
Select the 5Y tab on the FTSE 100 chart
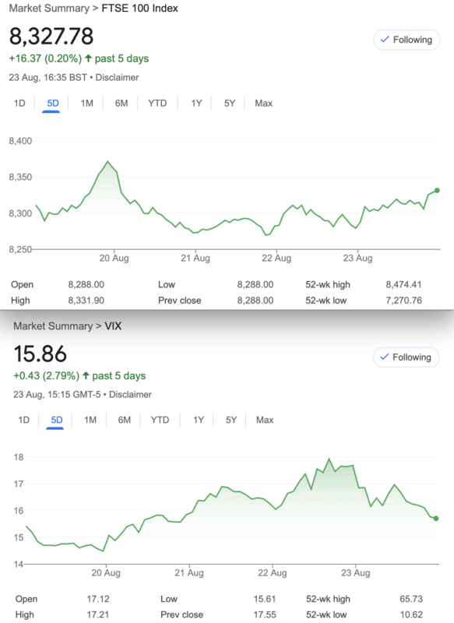click(x=230, y=104)
